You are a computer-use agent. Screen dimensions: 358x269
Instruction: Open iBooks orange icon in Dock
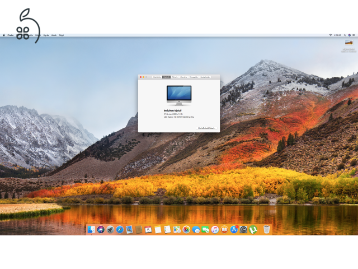tap(224, 229)
